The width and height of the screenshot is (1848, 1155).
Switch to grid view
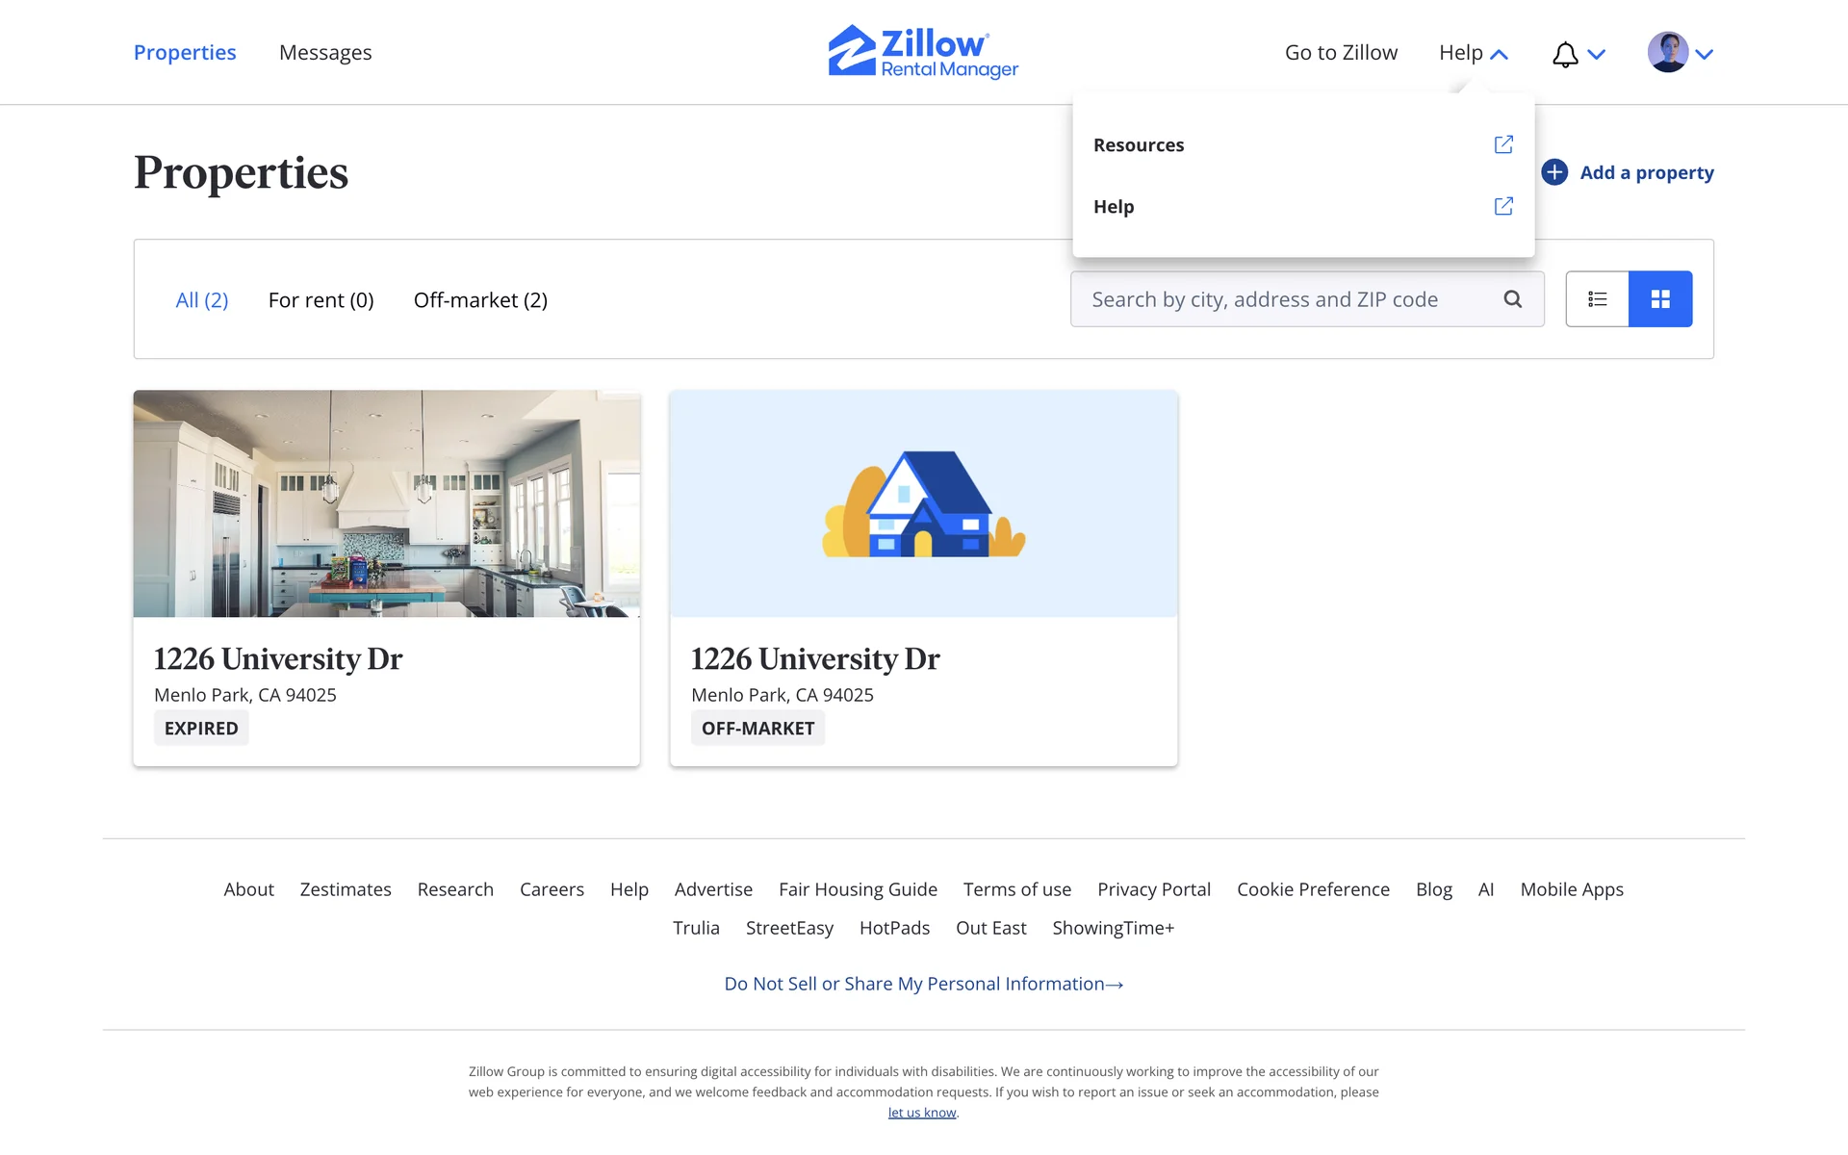click(1660, 299)
